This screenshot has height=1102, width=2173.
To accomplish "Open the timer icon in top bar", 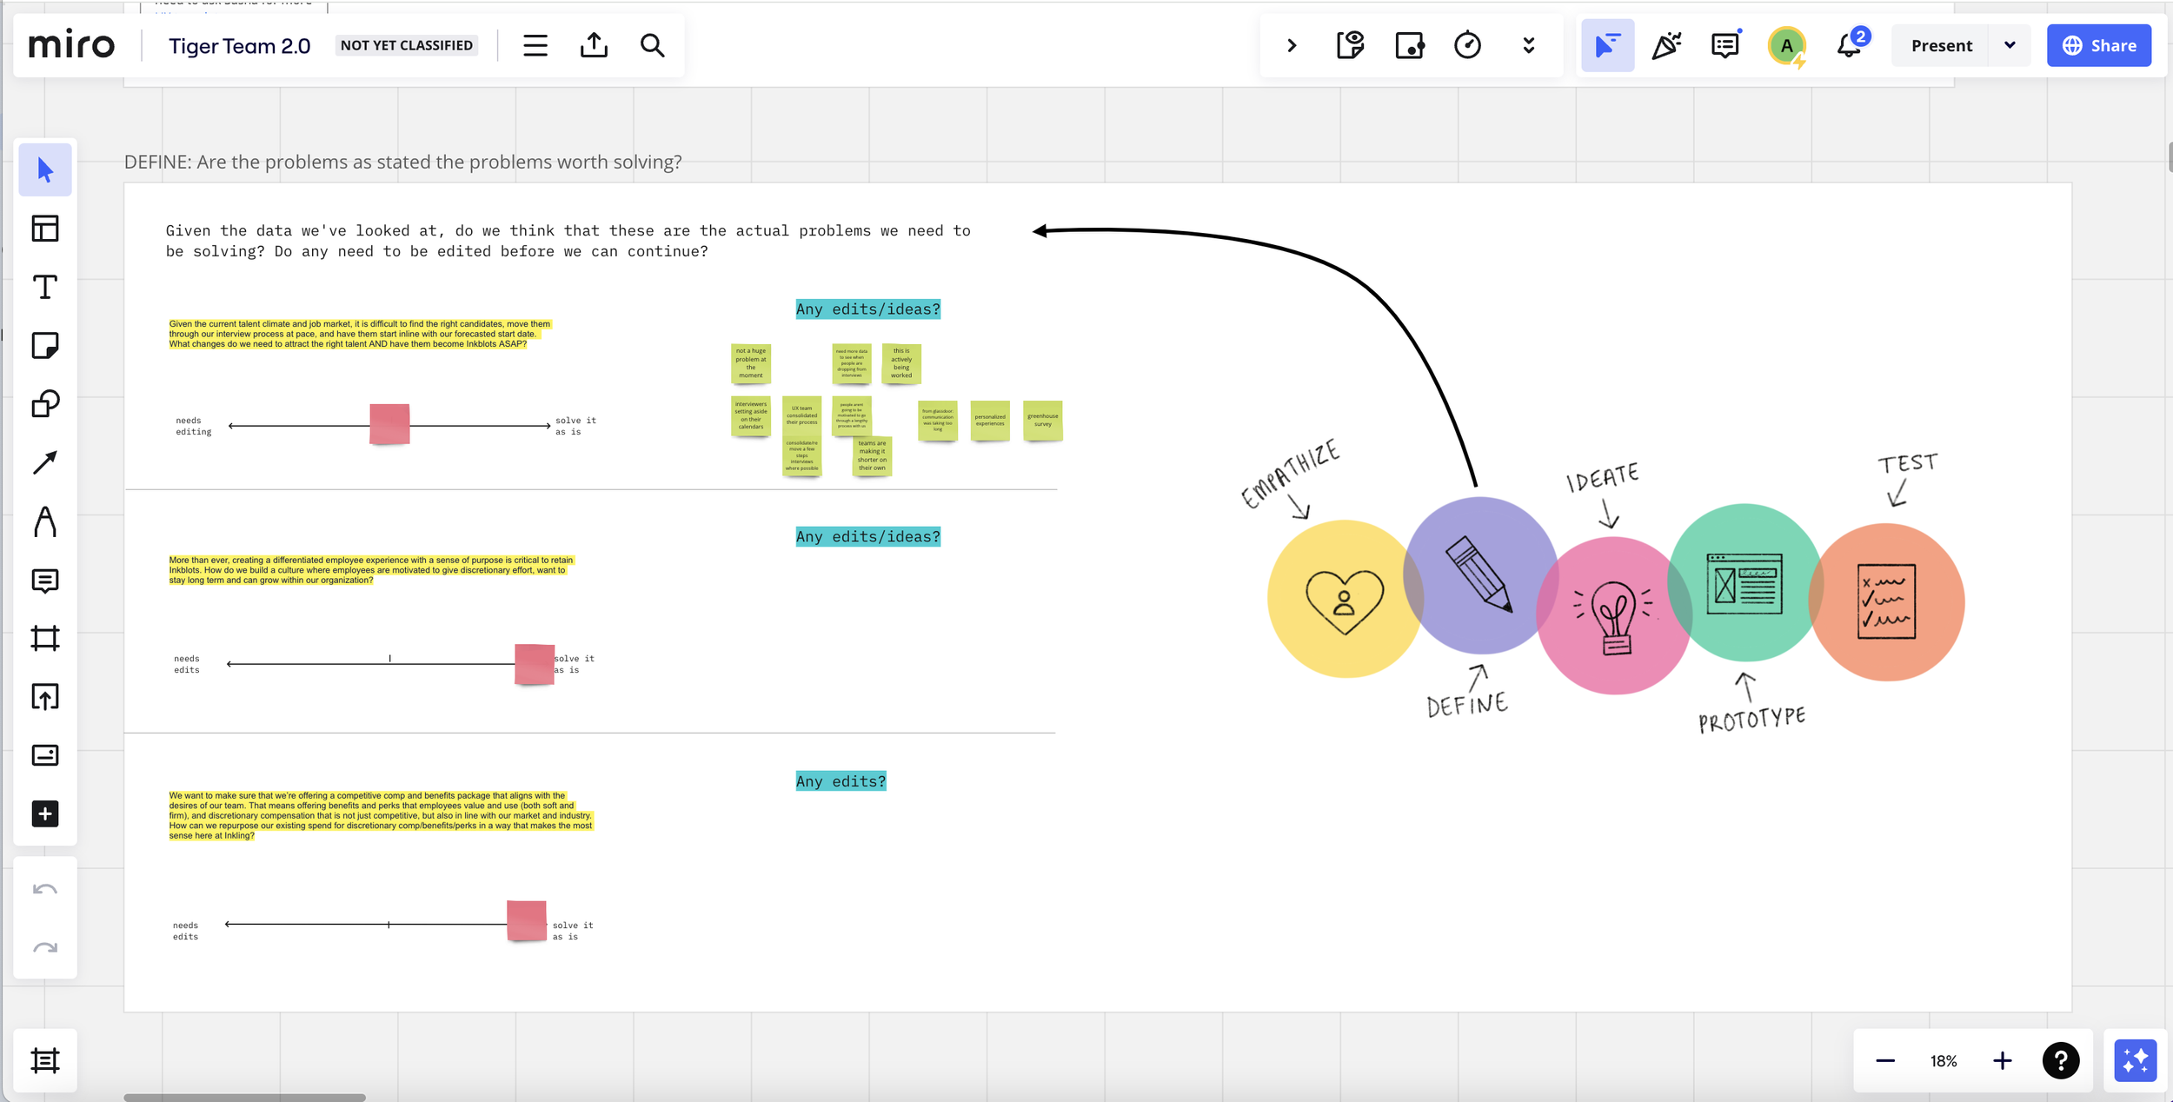I will point(1467,45).
